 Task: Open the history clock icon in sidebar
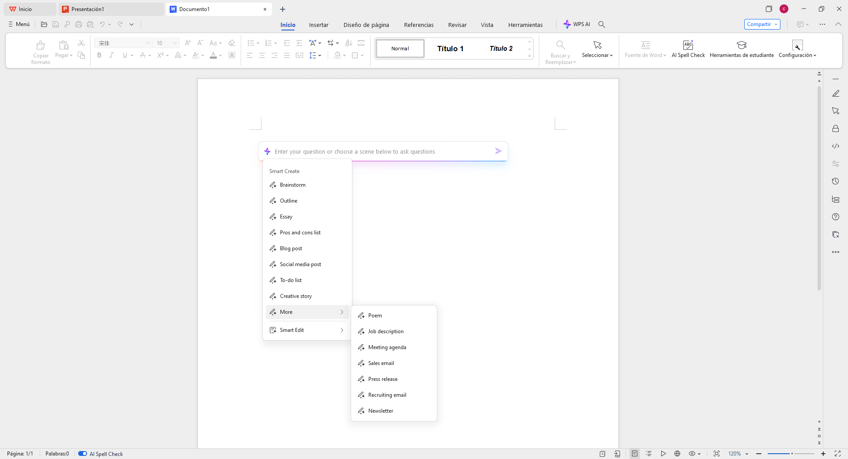pyautogui.click(x=835, y=181)
